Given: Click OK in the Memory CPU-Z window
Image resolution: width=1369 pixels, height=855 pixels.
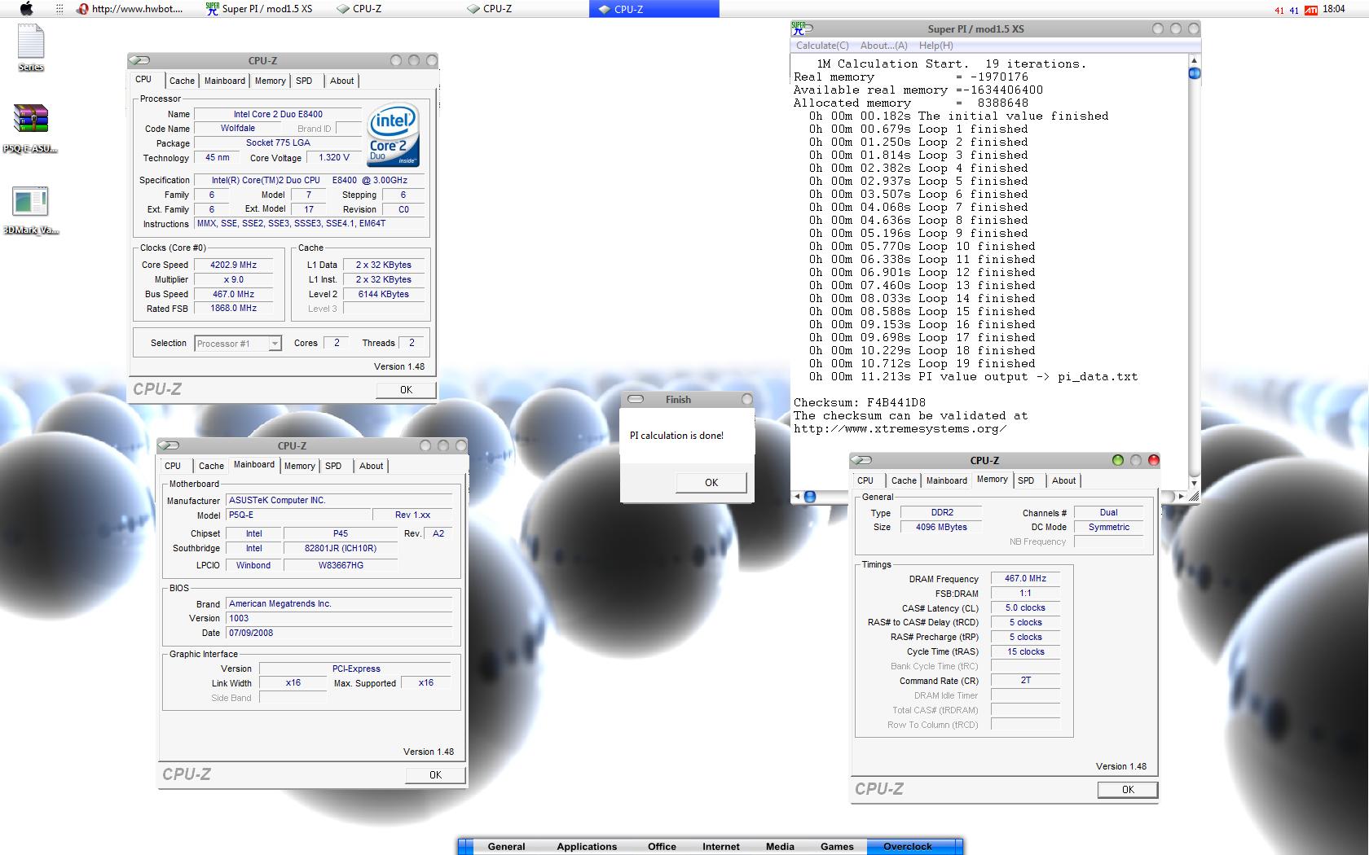Looking at the screenshot, I should [1128, 790].
